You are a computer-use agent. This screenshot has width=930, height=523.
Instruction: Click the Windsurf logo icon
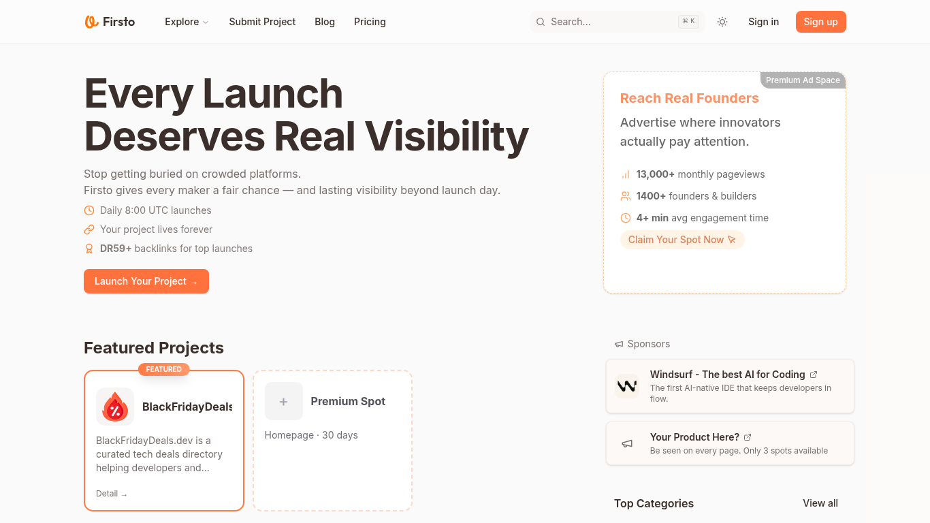(626, 386)
